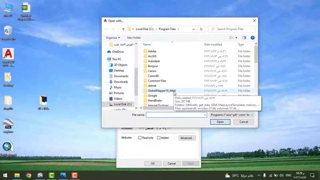Open the view options dropdown arrow

236,38
